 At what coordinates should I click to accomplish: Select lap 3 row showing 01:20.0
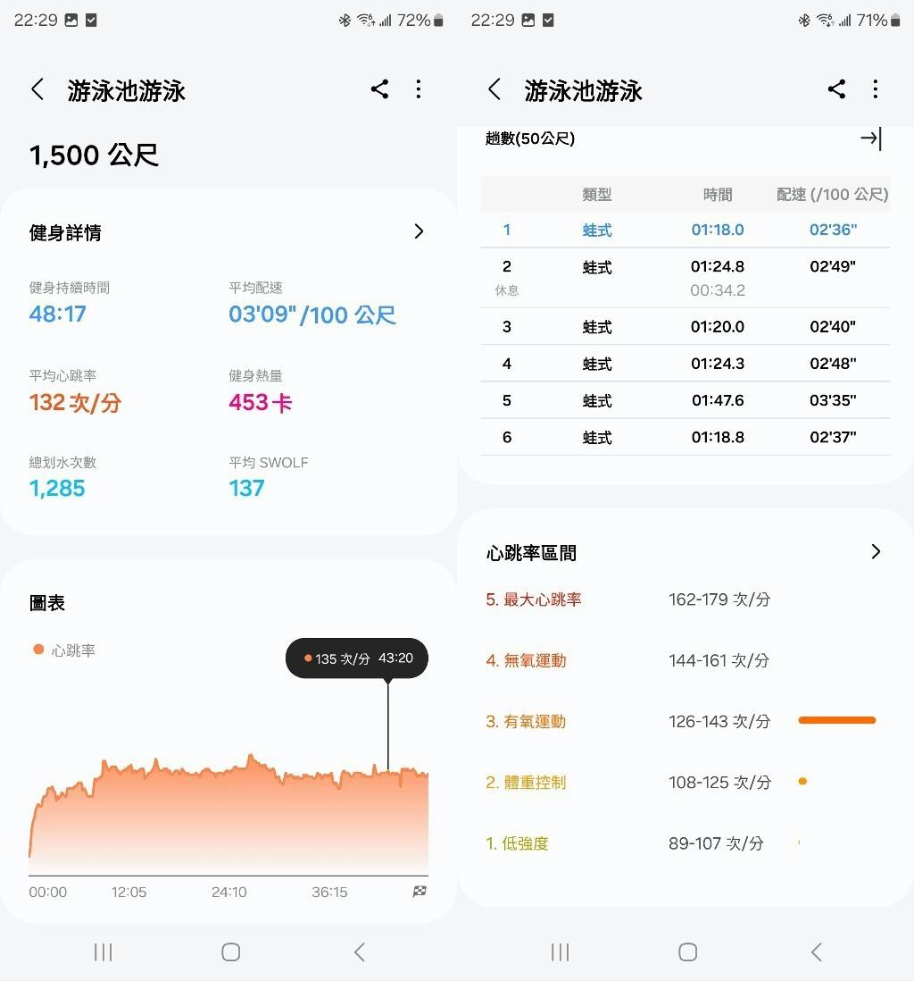(x=685, y=327)
